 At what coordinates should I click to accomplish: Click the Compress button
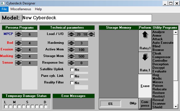point(145,104)
